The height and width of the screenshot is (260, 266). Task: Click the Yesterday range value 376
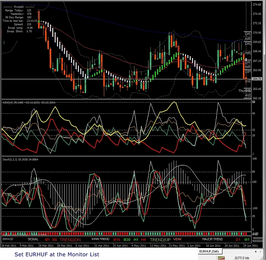click(29, 14)
